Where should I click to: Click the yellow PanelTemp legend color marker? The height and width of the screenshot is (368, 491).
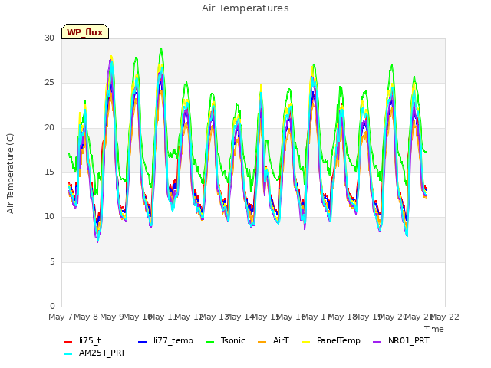click(x=305, y=342)
